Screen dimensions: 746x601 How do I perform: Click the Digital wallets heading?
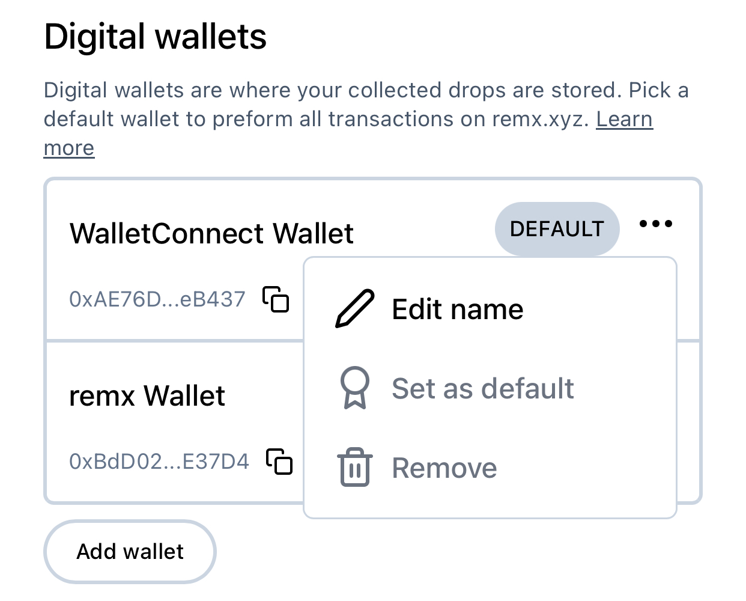click(x=155, y=37)
